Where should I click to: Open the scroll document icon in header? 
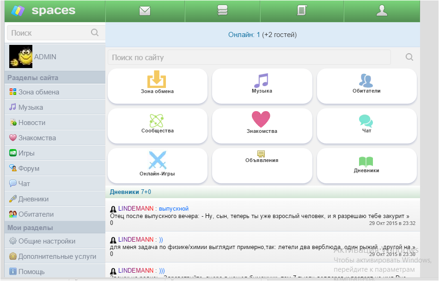coord(302,11)
